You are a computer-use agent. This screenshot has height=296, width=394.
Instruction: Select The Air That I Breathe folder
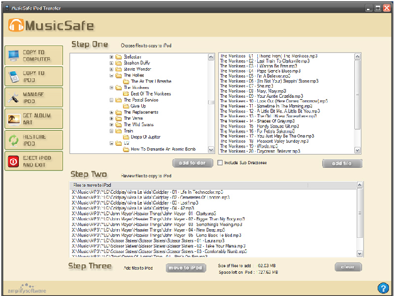tap(151, 81)
